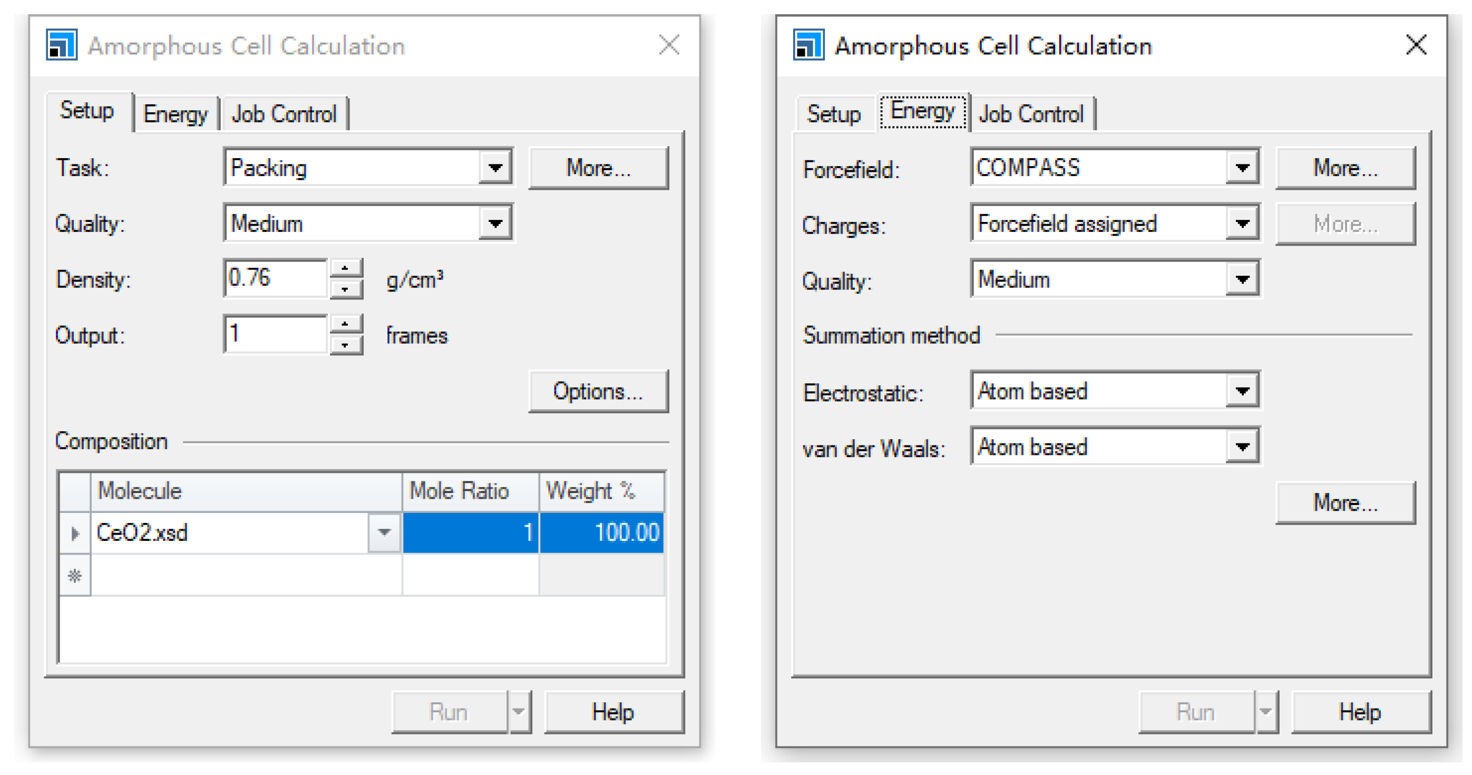The width and height of the screenshot is (1472, 775).
Task: Open the Energy tab in left dialog
Action: (x=176, y=114)
